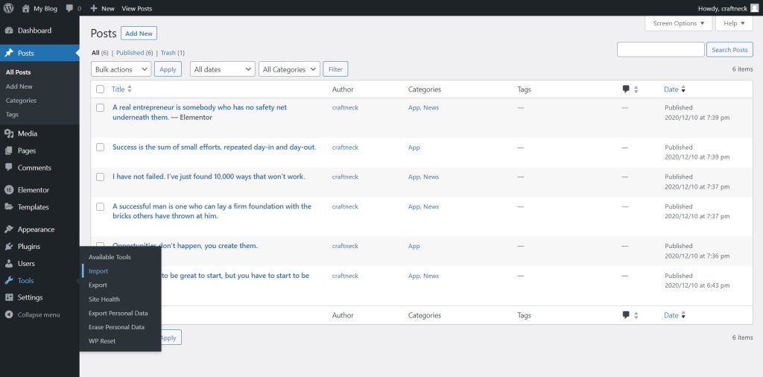Screen dimensions: 763x377
Task: Click the Appearance paintbrush icon
Action: [x=9, y=229]
